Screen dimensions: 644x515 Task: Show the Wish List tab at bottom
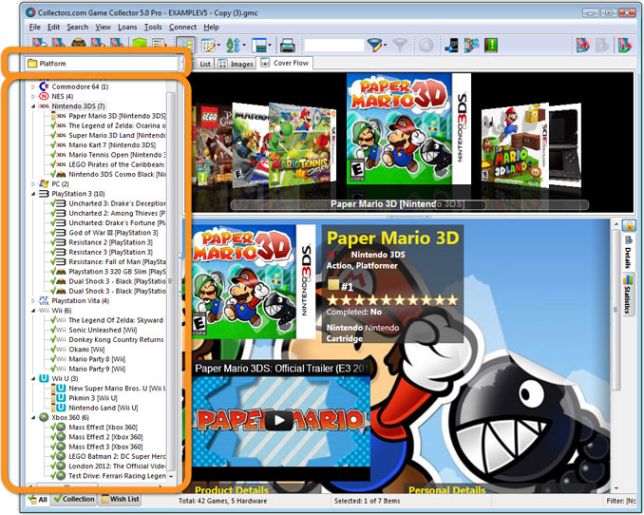[121, 499]
